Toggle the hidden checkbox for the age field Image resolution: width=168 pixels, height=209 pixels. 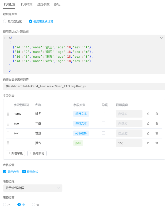(103, 123)
